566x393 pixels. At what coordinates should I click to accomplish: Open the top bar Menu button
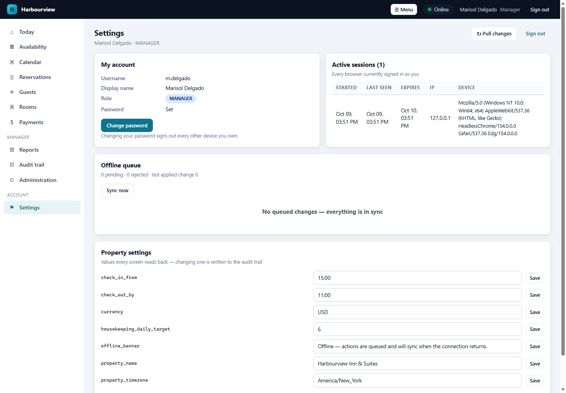pos(404,9)
